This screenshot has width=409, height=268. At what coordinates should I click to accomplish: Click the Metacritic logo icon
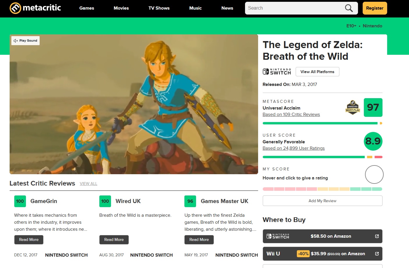pyautogui.click(x=15, y=8)
